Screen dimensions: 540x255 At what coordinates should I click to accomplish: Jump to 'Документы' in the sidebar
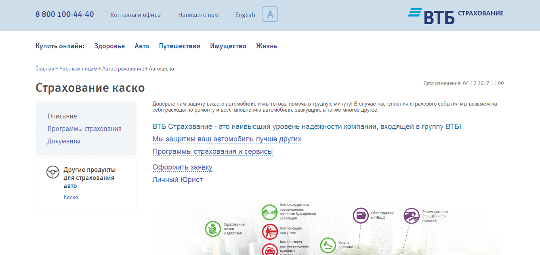[x=64, y=141]
